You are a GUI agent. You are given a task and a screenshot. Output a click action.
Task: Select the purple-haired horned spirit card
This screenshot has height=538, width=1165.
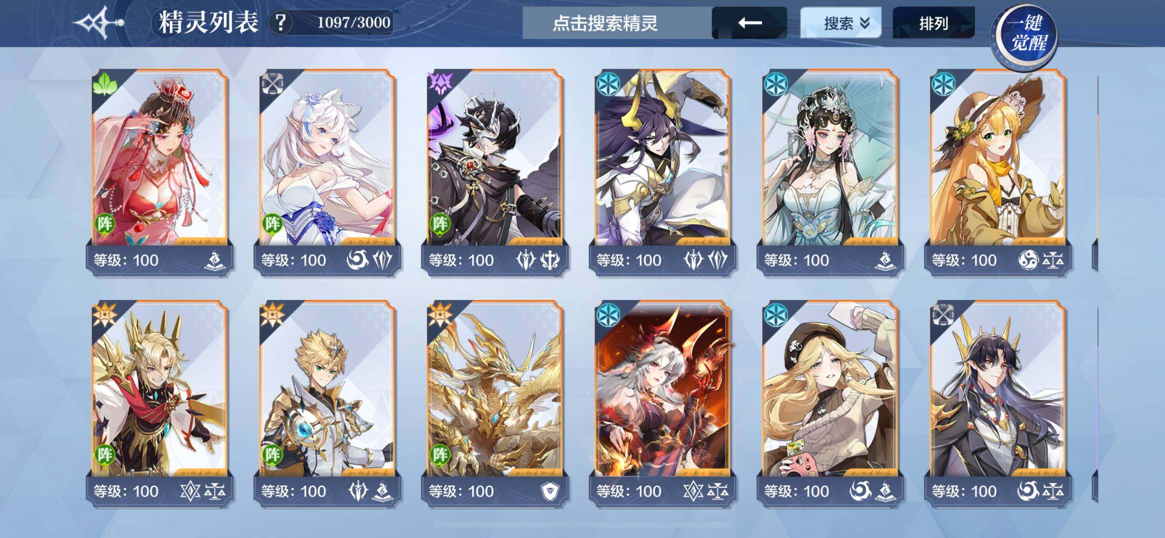(663, 172)
